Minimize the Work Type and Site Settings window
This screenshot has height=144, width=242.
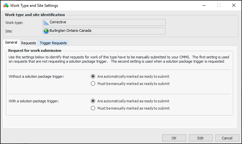tap(204, 6)
